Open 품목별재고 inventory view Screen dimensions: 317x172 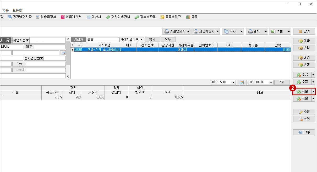170,17
